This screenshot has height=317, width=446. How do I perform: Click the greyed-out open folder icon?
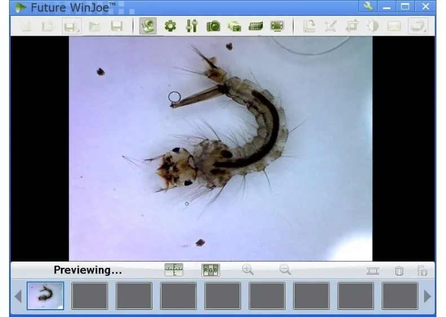[x=95, y=27]
